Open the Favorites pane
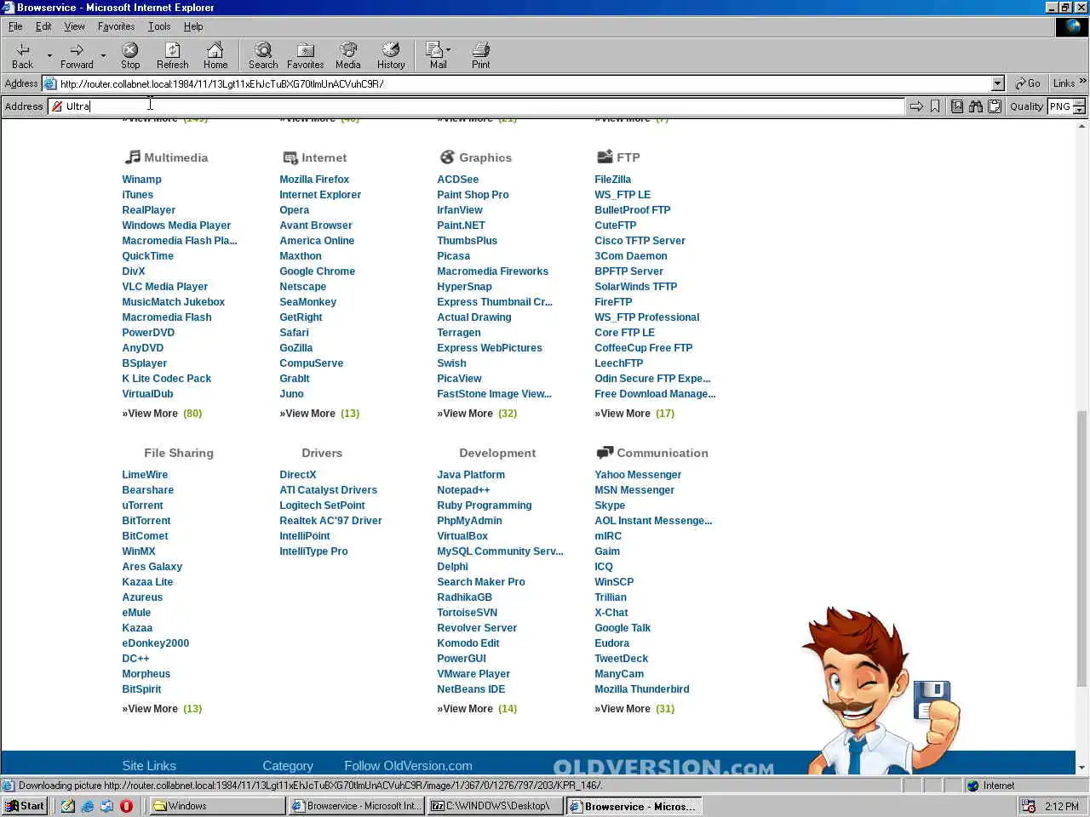The image size is (1090, 817). [306, 55]
